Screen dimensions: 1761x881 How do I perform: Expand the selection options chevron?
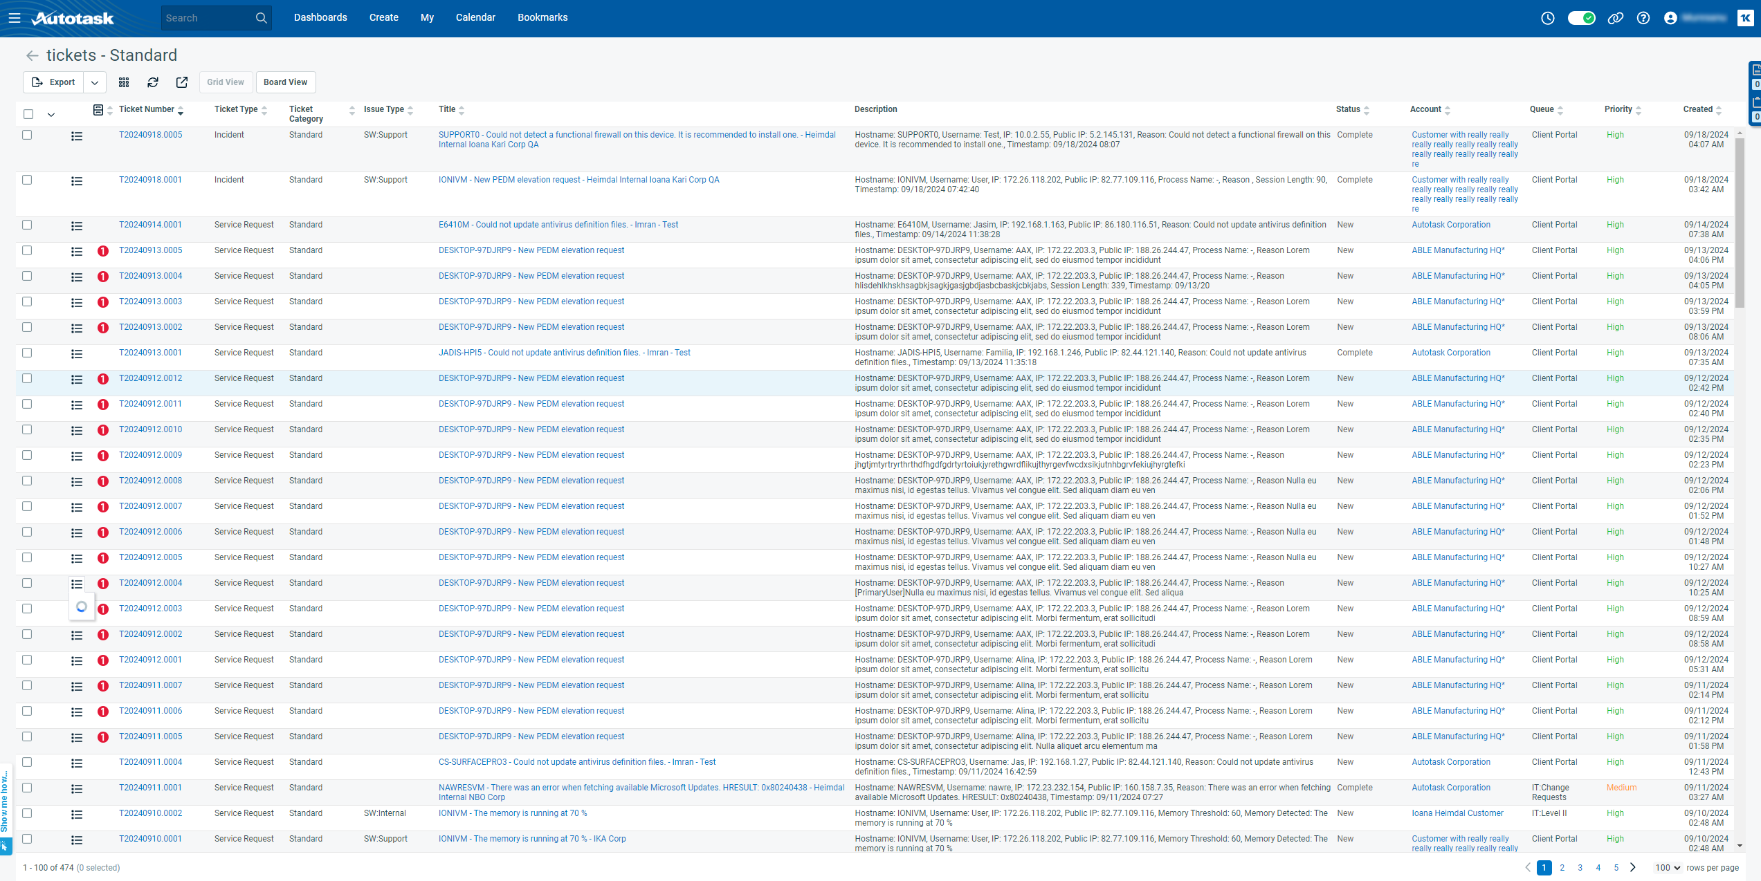[x=51, y=115]
